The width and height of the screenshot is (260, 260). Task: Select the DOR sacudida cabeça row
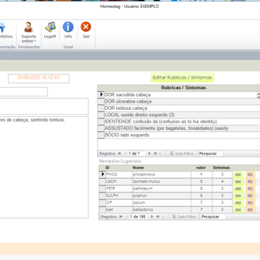coord(180,95)
